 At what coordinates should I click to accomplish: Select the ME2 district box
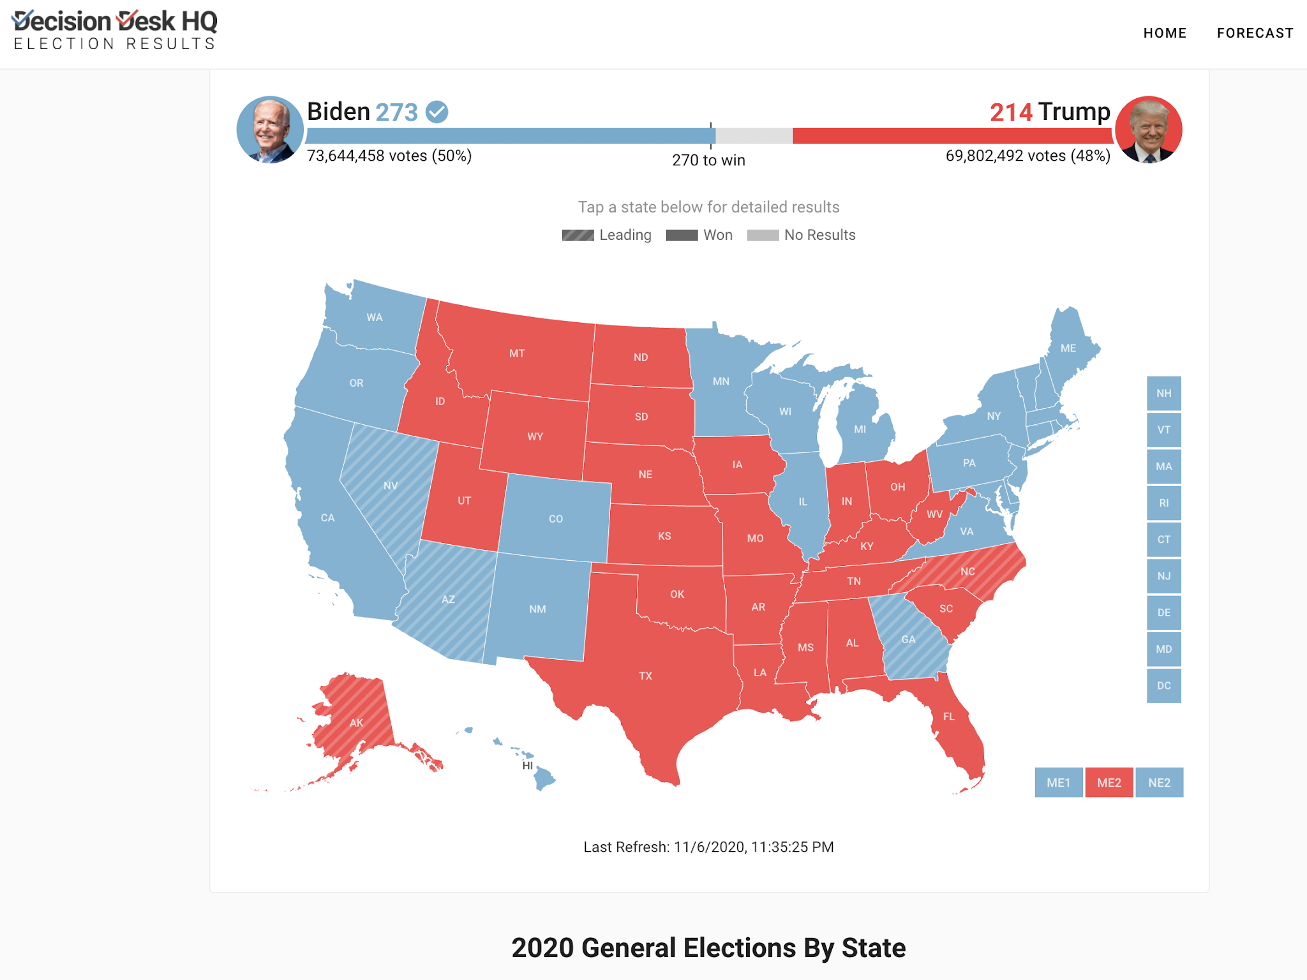click(1109, 783)
